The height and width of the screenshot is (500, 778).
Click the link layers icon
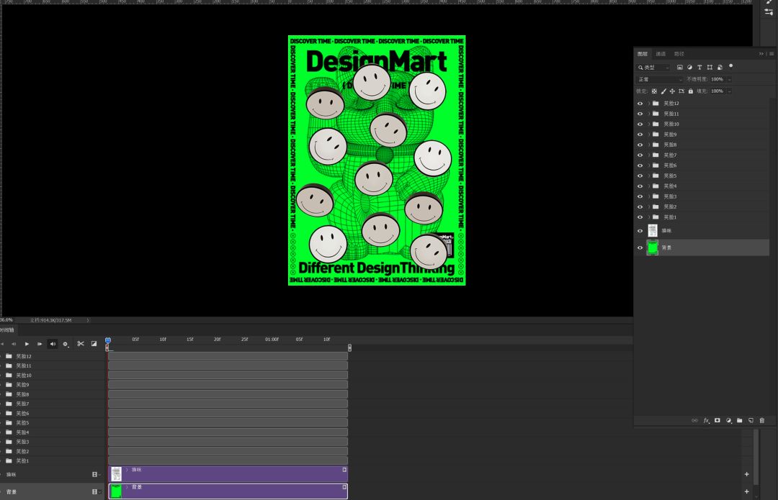point(694,420)
